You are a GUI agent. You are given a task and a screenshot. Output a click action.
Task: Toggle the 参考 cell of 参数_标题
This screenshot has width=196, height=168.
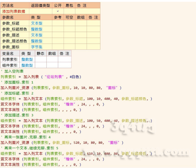point(58,23)
